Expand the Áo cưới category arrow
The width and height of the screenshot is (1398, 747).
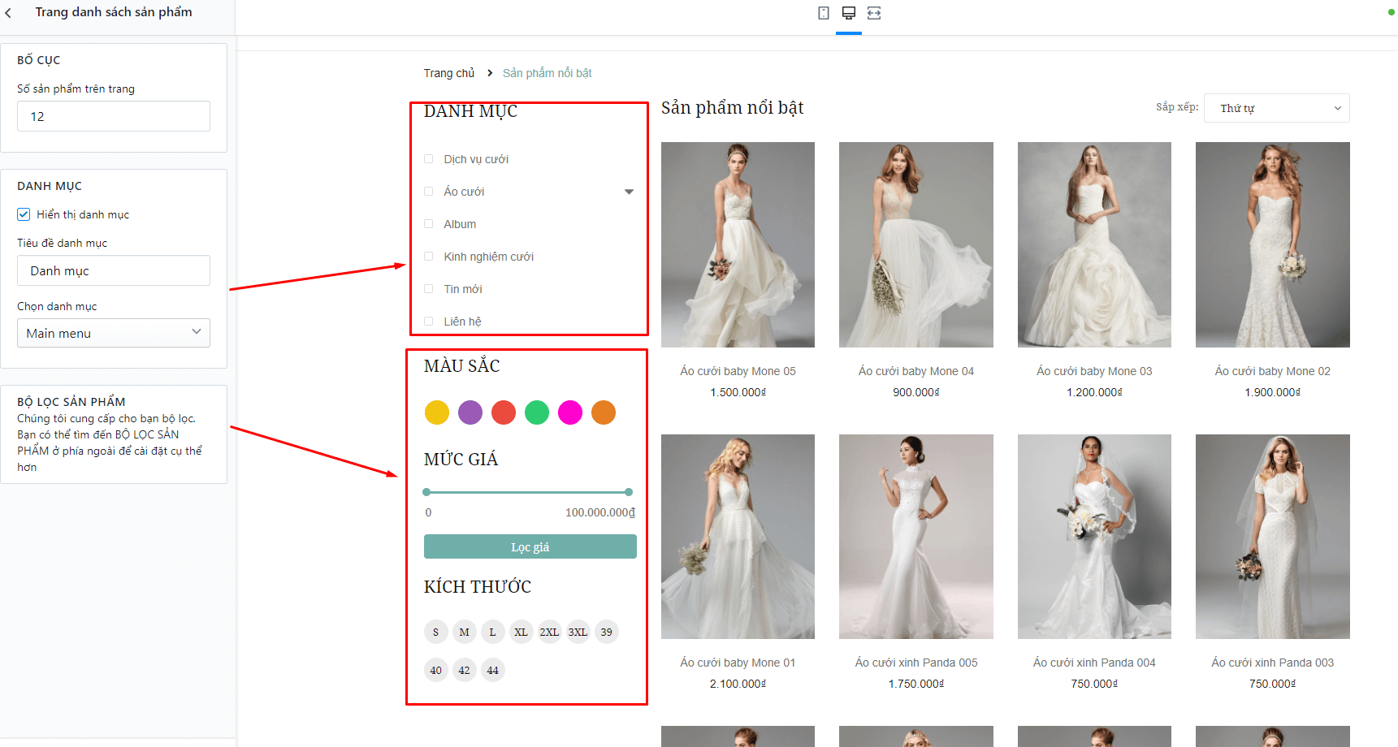pyautogui.click(x=629, y=192)
